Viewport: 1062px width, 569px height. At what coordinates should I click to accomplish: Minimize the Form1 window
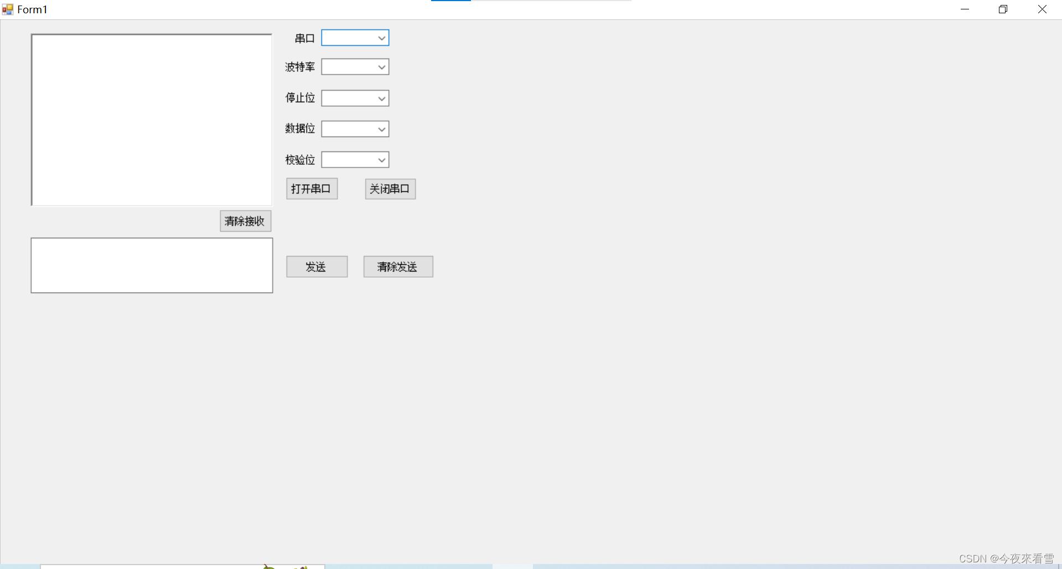coord(965,9)
